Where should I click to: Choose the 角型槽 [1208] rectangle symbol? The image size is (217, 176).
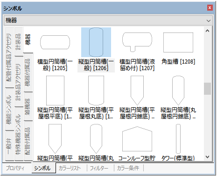pyautogui.click(x=178, y=42)
